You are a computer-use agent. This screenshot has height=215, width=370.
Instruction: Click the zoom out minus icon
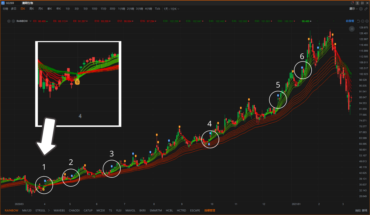coord(363,21)
